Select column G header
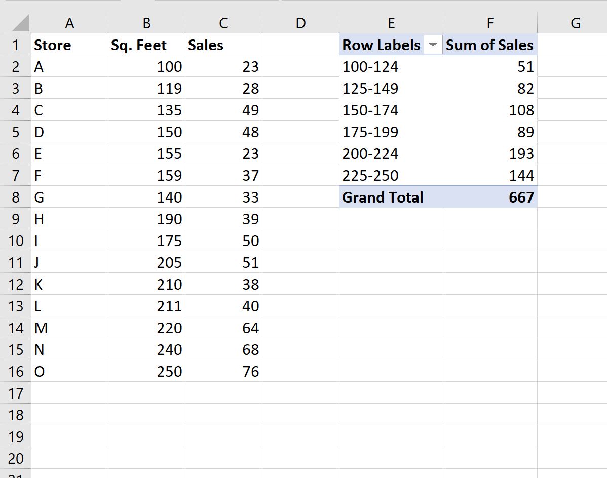 click(x=575, y=23)
